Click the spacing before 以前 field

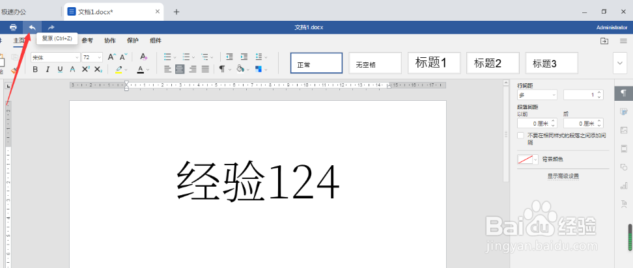pos(537,124)
